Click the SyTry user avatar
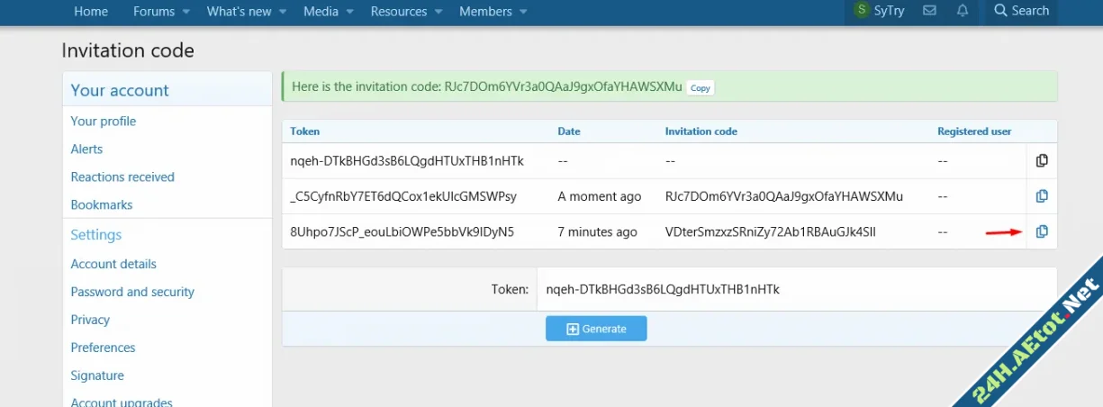The height and width of the screenshot is (407, 1103). (x=860, y=11)
